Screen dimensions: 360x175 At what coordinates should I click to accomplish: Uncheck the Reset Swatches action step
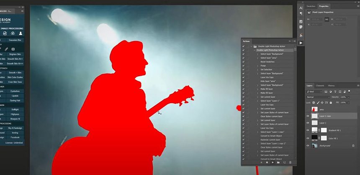[x=243, y=62]
